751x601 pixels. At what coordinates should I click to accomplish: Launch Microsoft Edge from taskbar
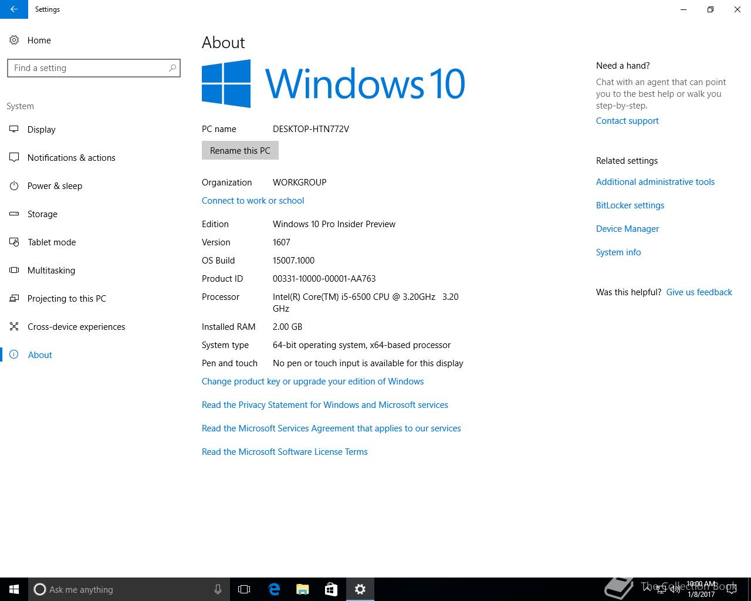[x=274, y=589]
